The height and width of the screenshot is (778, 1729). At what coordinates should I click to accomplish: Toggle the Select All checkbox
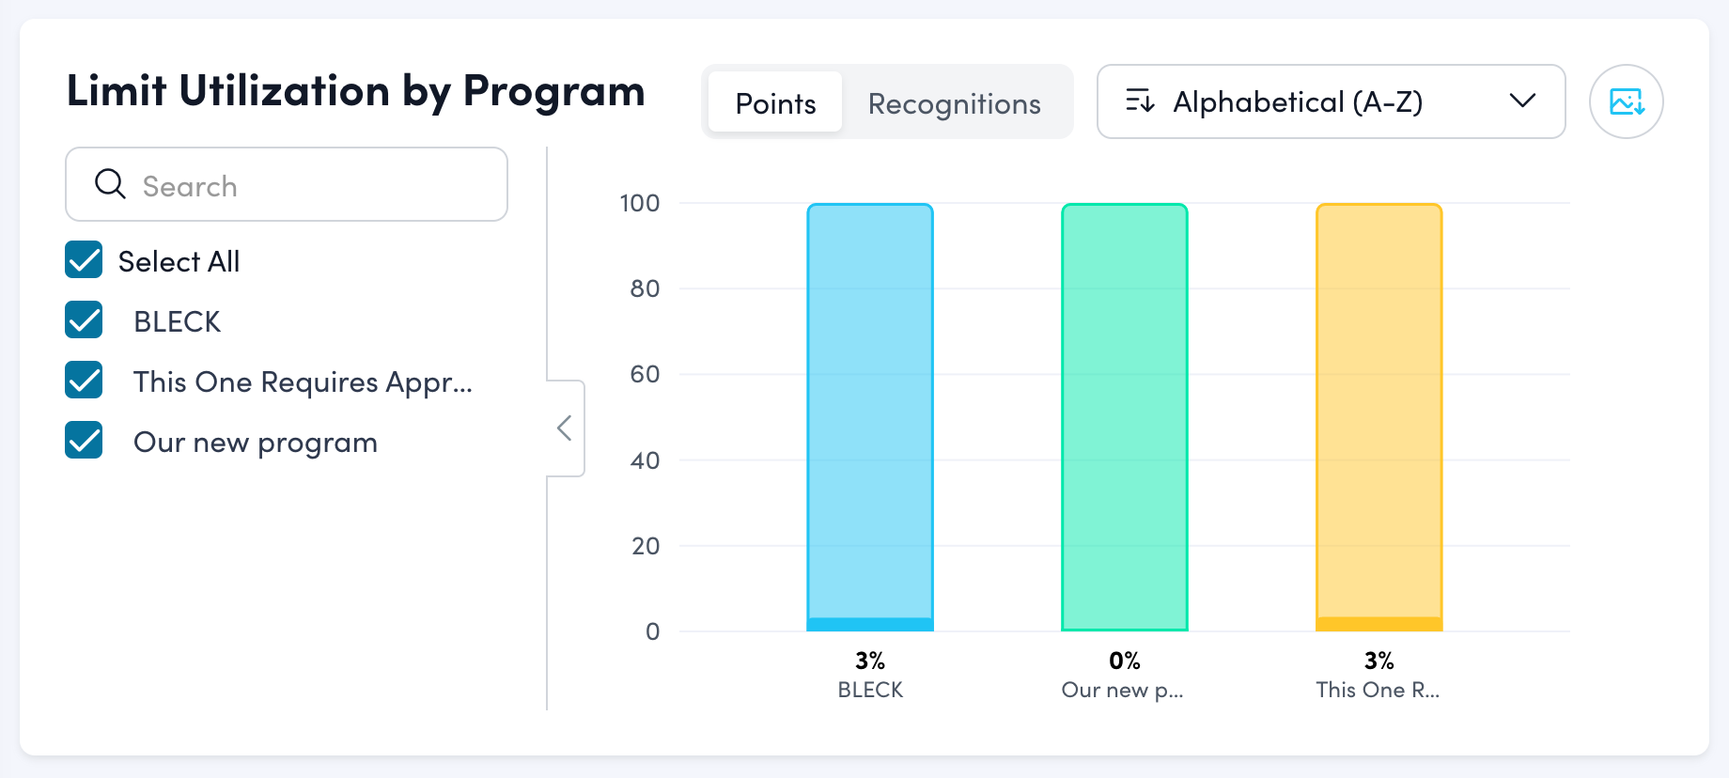[84, 260]
